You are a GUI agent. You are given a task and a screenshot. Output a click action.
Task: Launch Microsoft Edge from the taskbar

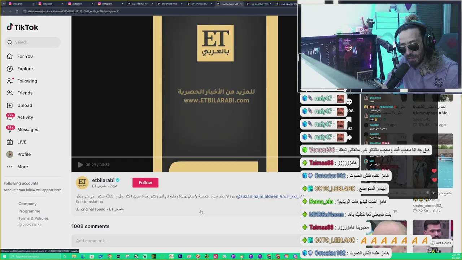[x=83, y=256]
